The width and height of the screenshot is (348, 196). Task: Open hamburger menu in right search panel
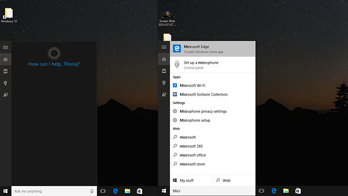[164, 47]
